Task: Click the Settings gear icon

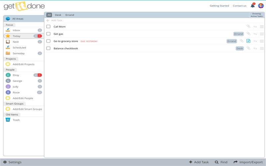Action: 5,162
